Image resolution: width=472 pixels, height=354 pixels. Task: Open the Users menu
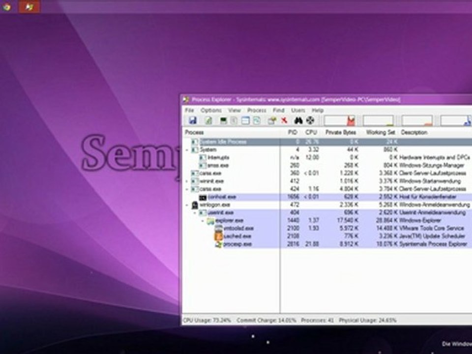pos(298,111)
